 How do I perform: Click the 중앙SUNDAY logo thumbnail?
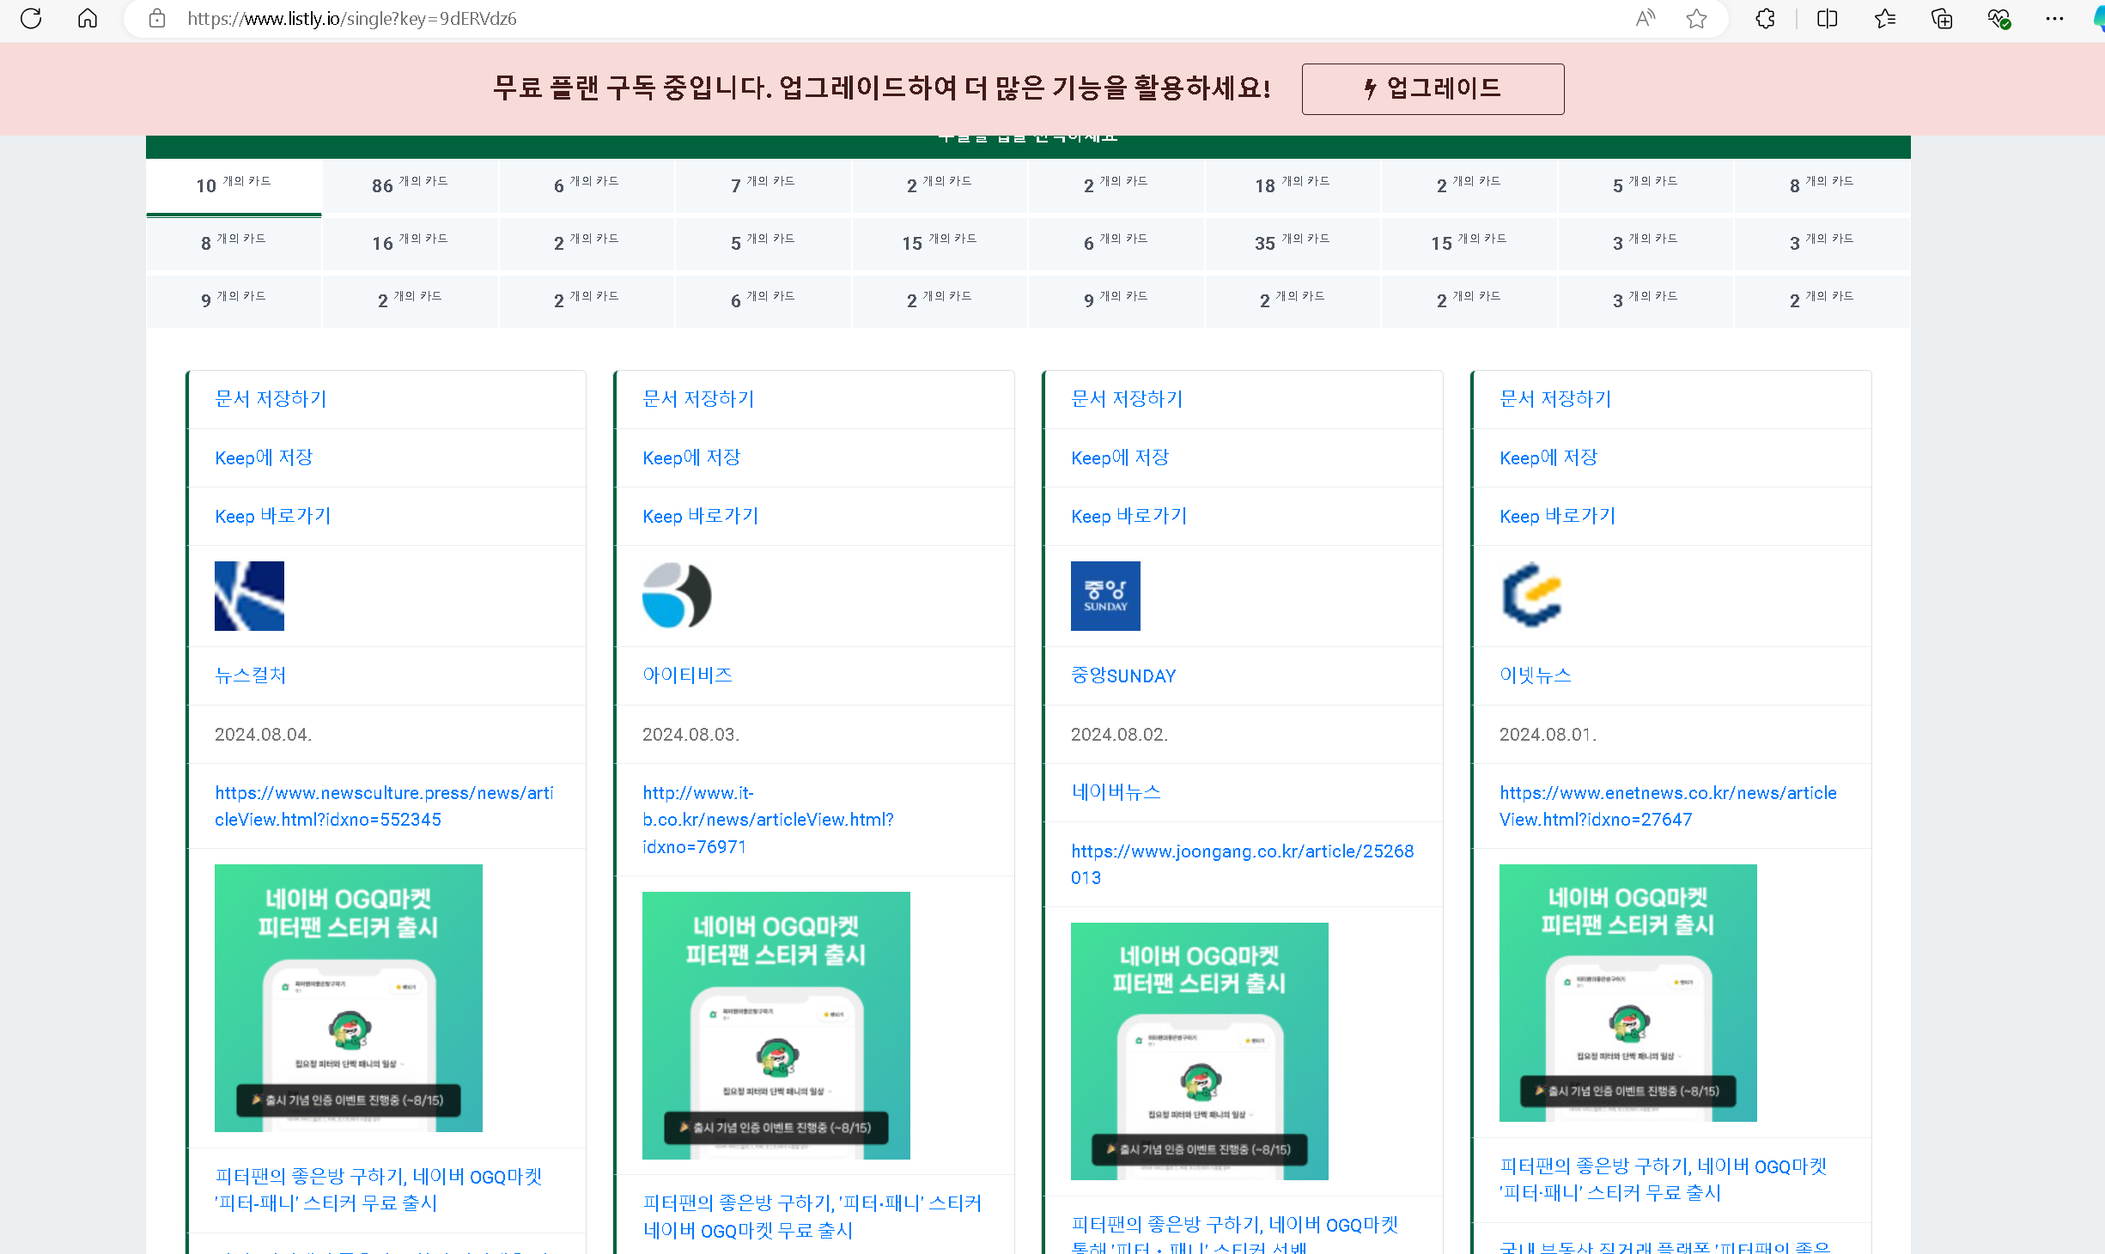1105,596
